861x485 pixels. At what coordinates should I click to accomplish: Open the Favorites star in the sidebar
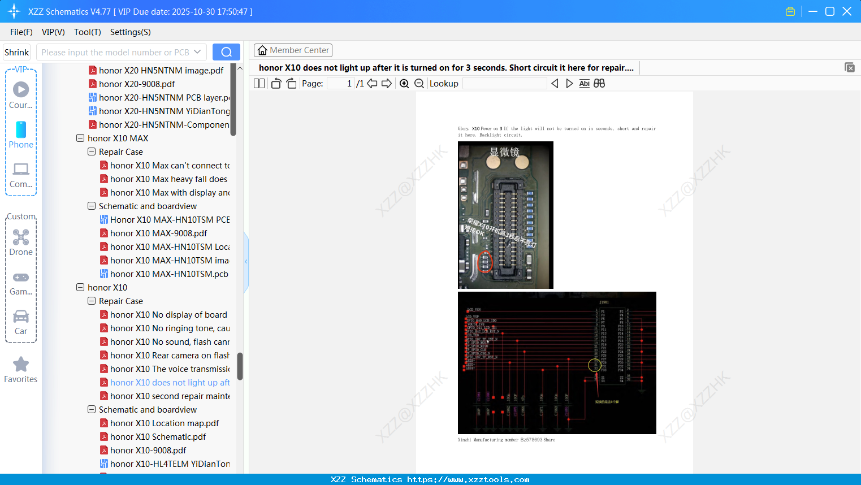(21, 370)
